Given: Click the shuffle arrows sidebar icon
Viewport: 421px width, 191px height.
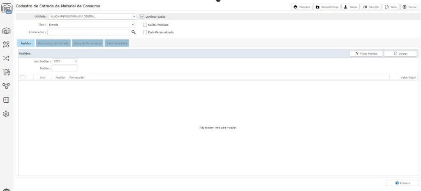Looking at the screenshot, I should pyautogui.click(x=7, y=58).
